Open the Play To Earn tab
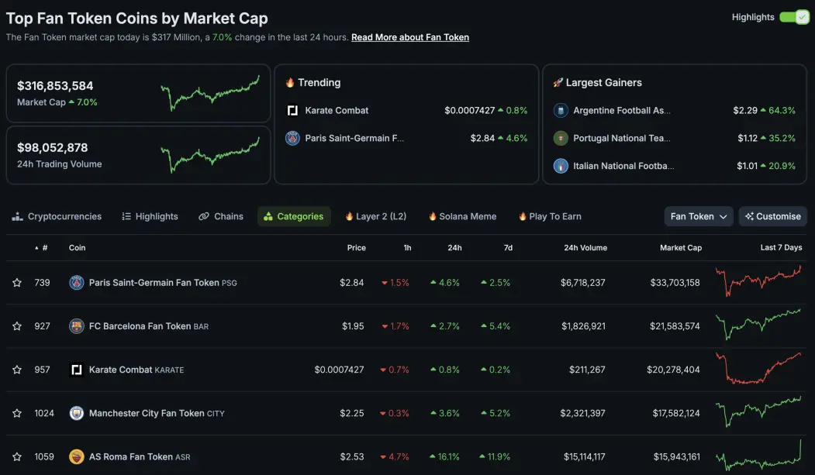The image size is (815, 475). [x=550, y=216]
